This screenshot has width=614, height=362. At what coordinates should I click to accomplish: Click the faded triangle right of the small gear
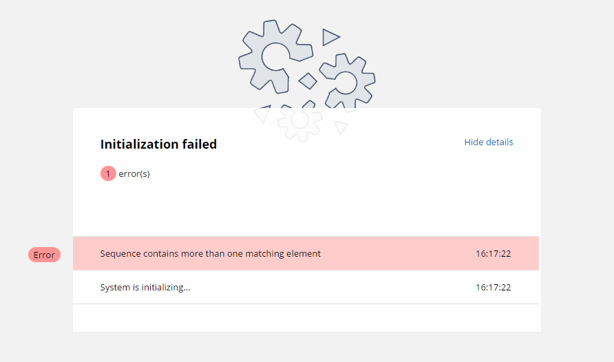tap(340, 127)
